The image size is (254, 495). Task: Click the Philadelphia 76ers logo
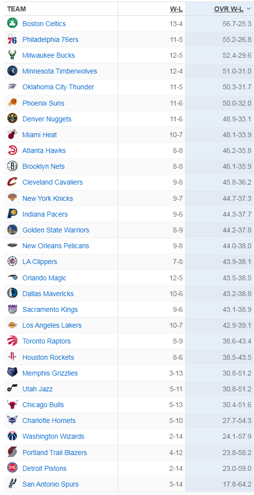[12, 39]
